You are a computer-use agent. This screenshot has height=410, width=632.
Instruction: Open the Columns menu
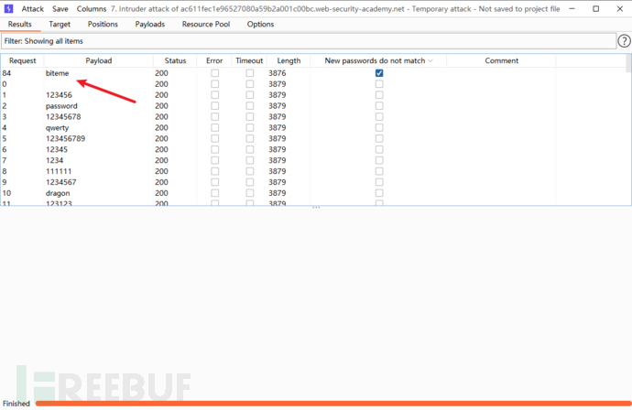91,8
